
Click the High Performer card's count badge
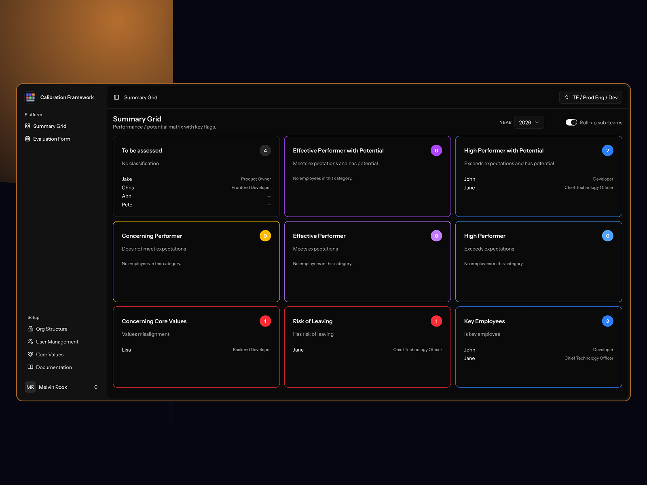coord(607,236)
